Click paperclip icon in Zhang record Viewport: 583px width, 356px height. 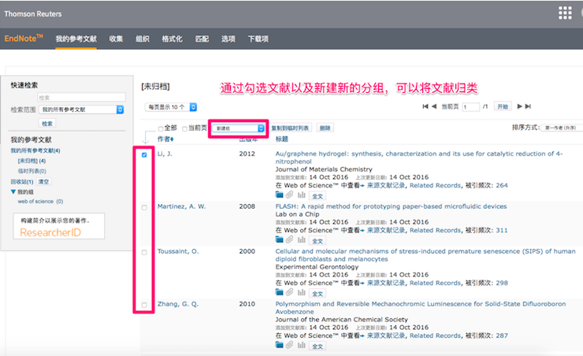click(x=290, y=345)
